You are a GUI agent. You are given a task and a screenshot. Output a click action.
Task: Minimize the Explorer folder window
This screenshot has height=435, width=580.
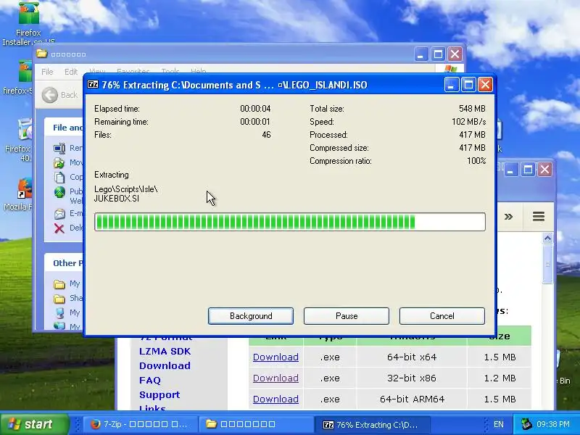420,54
